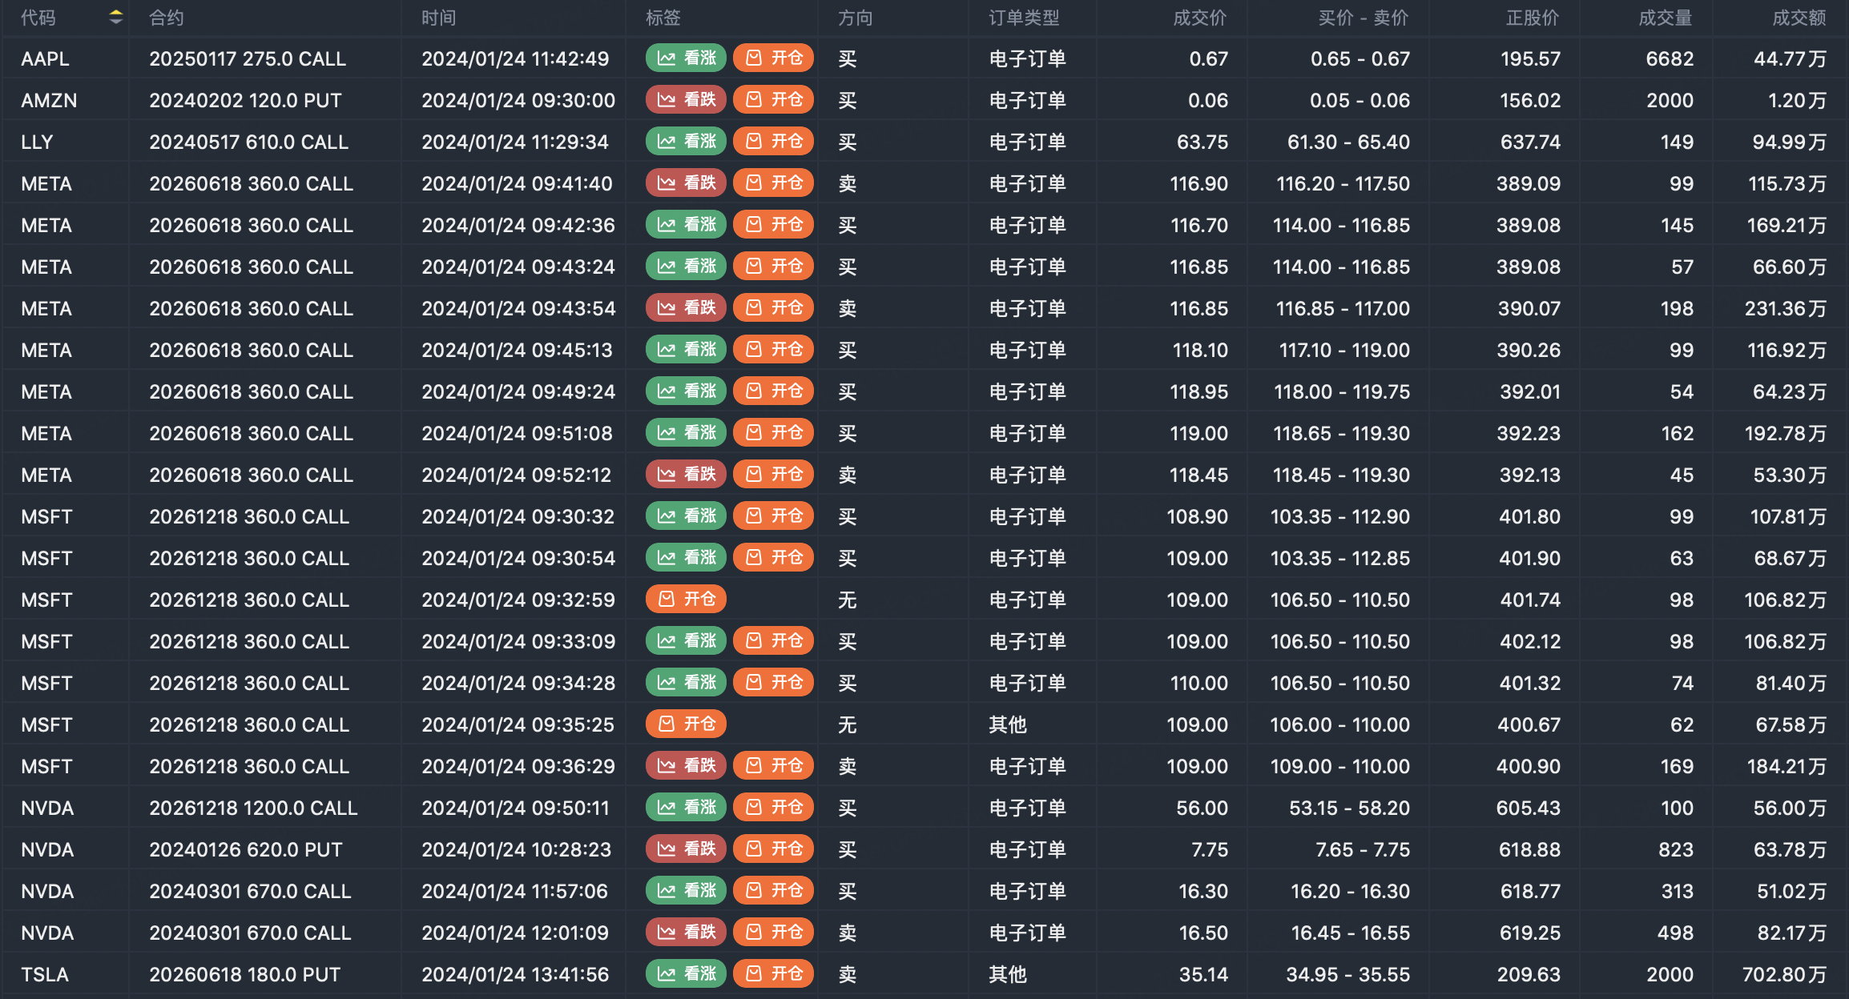Click the 开仓 tag on MSFT 09:35:25 row
1849x999 pixels.
coord(687,724)
